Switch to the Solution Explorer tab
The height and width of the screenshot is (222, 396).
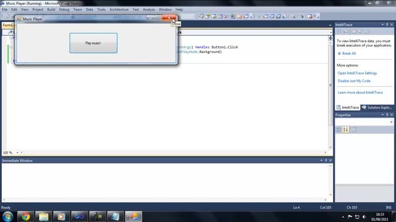click(x=377, y=107)
